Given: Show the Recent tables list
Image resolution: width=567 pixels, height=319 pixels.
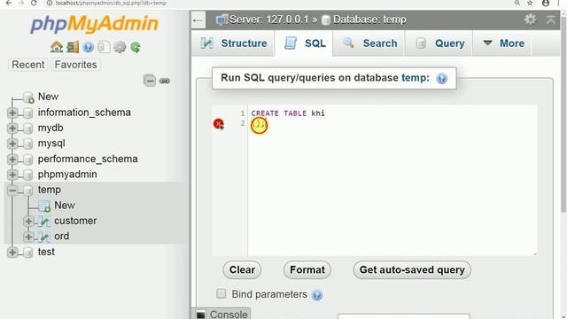Looking at the screenshot, I should click(27, 65).
